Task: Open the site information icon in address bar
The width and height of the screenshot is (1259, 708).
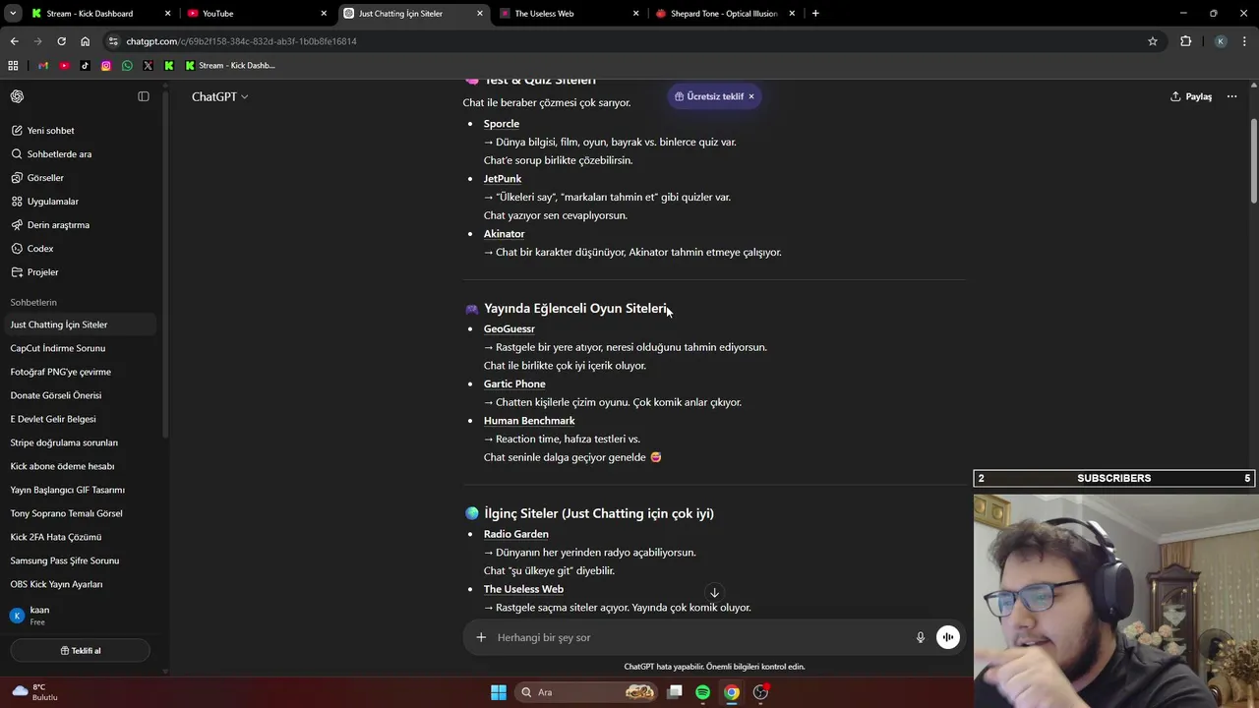Action: [x=114, y=41]
